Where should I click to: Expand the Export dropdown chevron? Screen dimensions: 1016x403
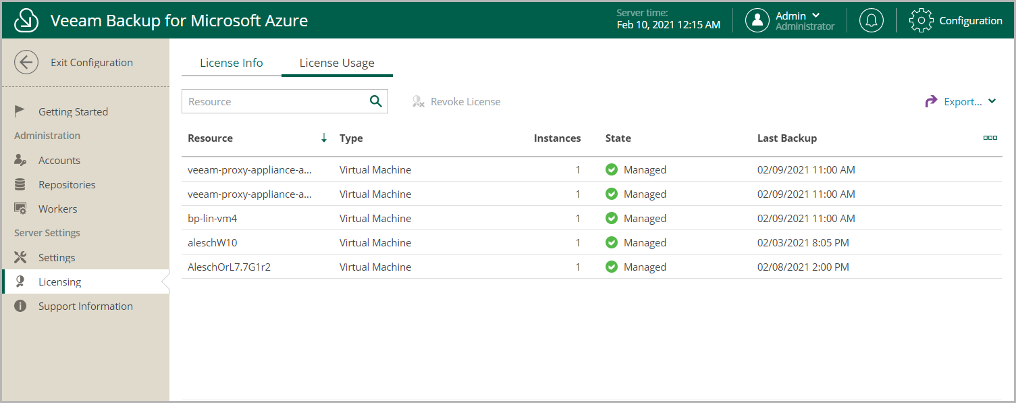[992, 101]
